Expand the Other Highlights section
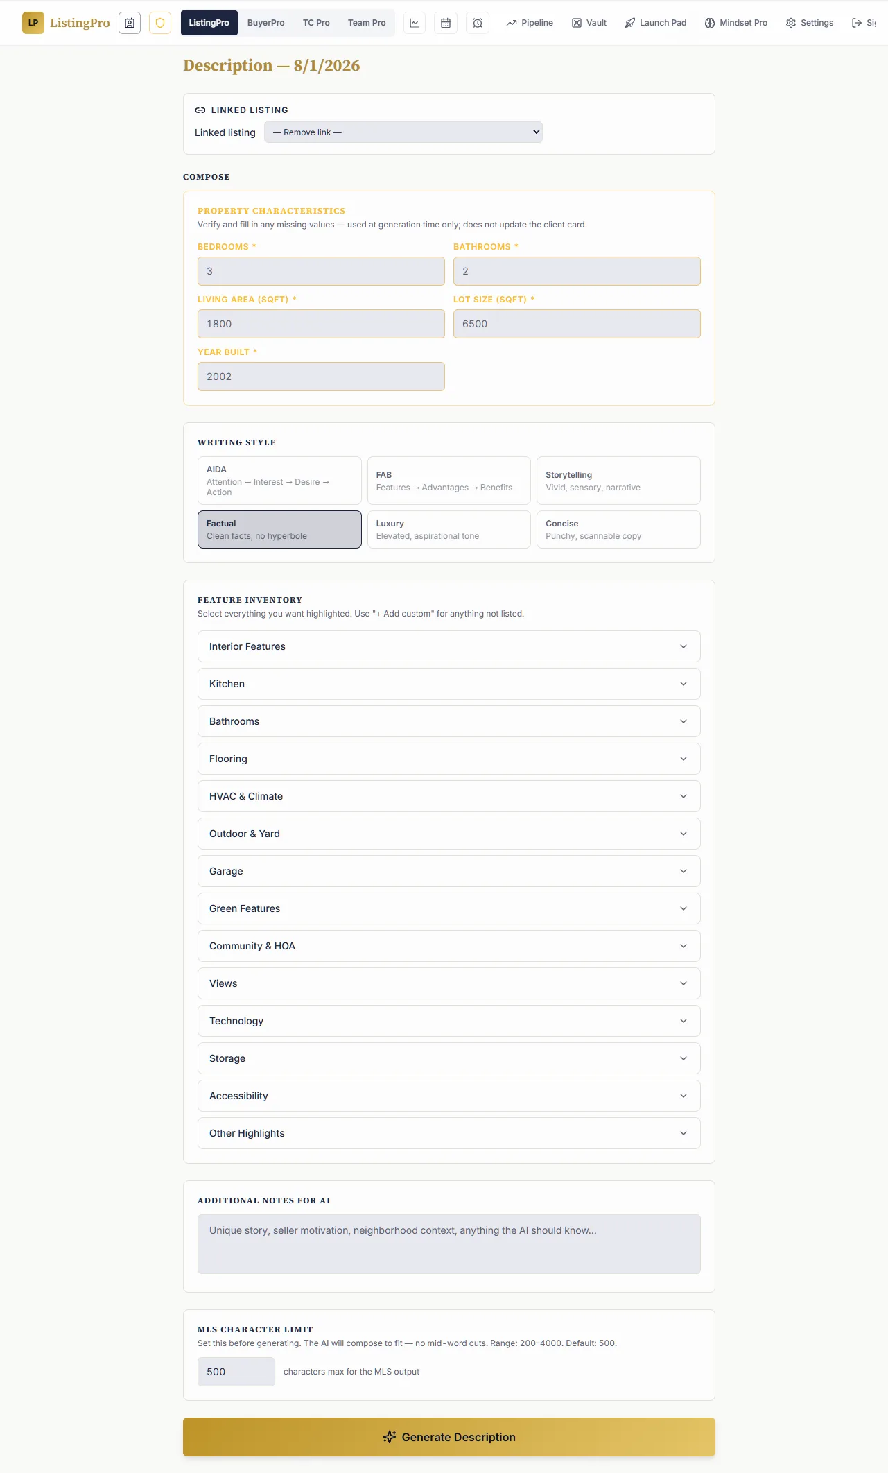888x1473 pixels. 449,1133
